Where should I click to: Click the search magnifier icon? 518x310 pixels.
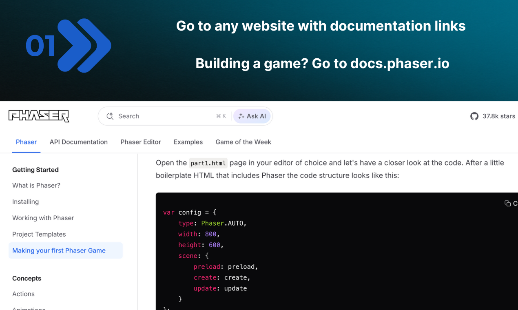(x=110, y=116)
